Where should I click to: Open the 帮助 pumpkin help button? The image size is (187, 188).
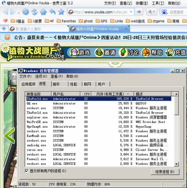152,52
